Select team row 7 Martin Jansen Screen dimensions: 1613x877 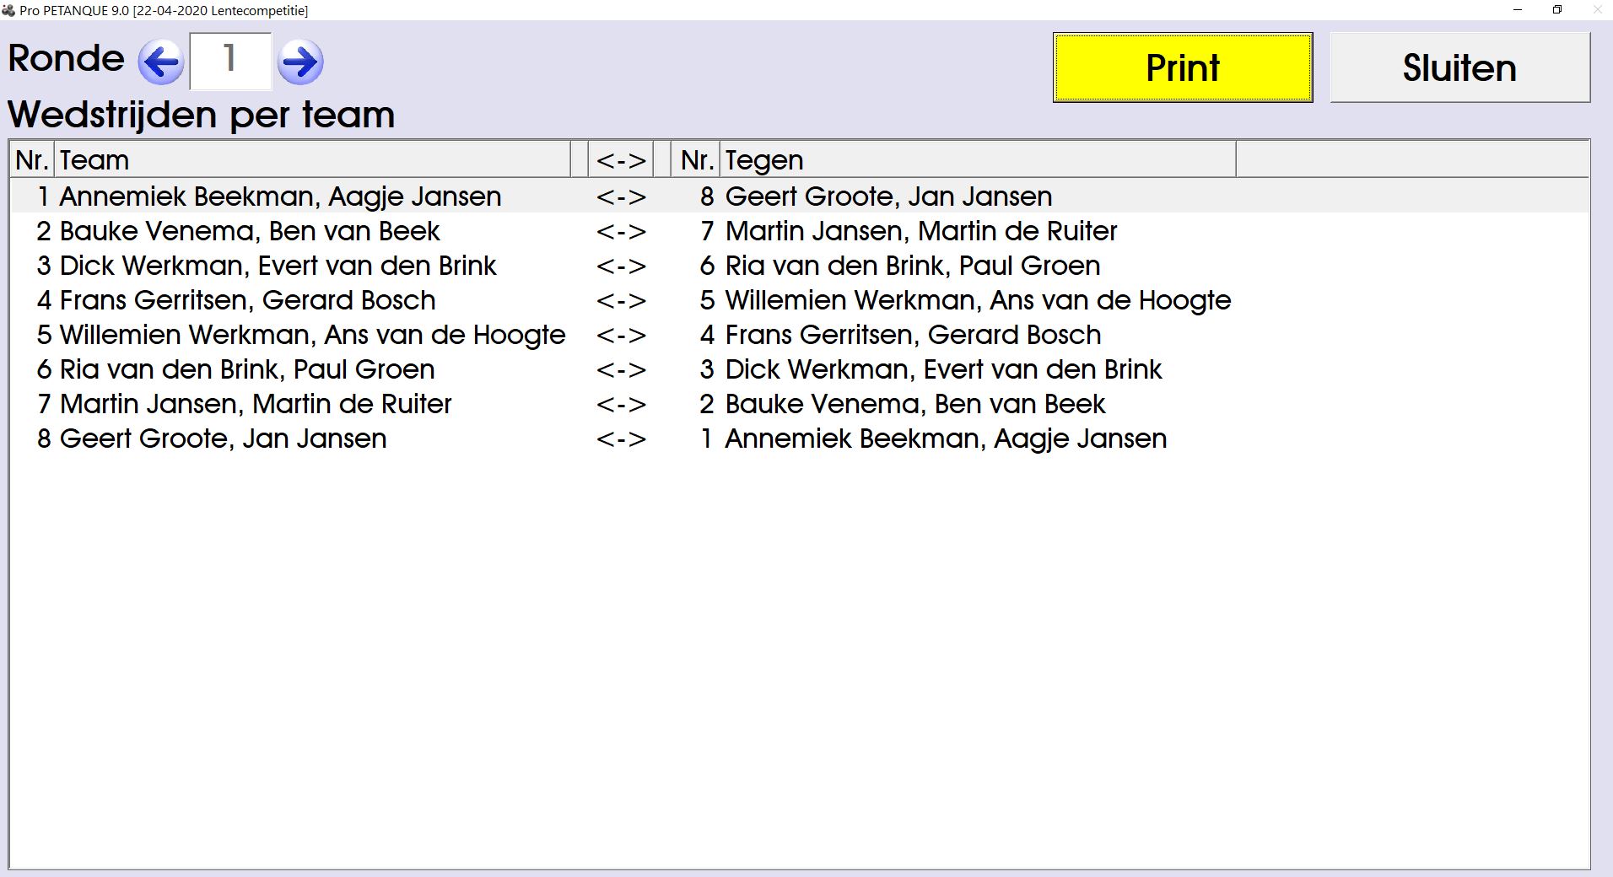256,404
